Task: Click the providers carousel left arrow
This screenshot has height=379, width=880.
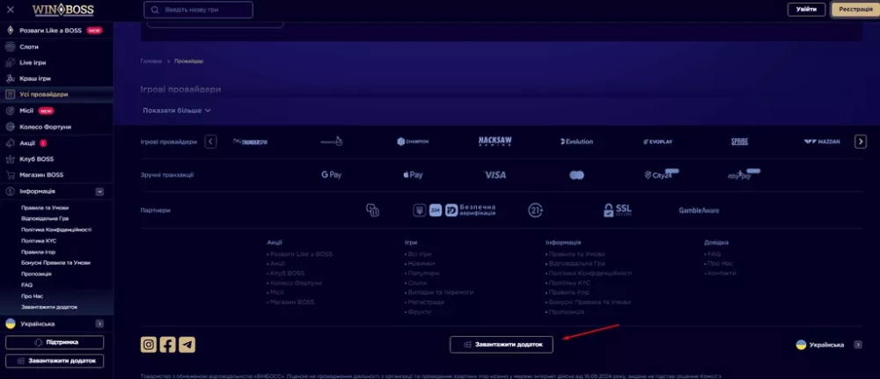Action: pyautogui.click(x=210, y=142)
